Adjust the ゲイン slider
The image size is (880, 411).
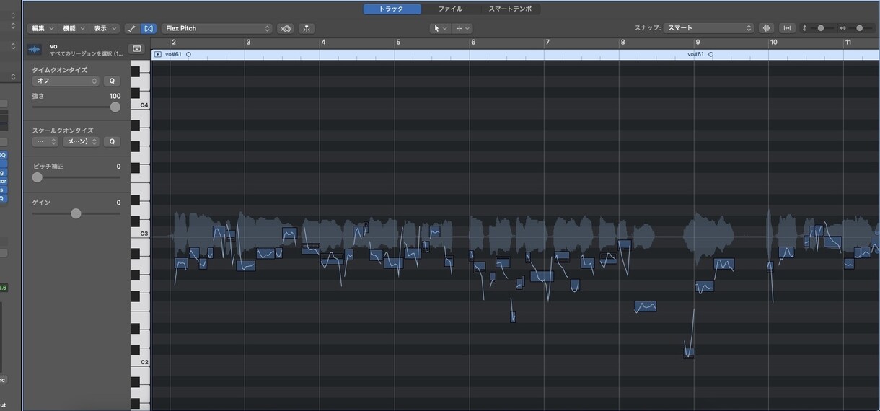point(76,213)
